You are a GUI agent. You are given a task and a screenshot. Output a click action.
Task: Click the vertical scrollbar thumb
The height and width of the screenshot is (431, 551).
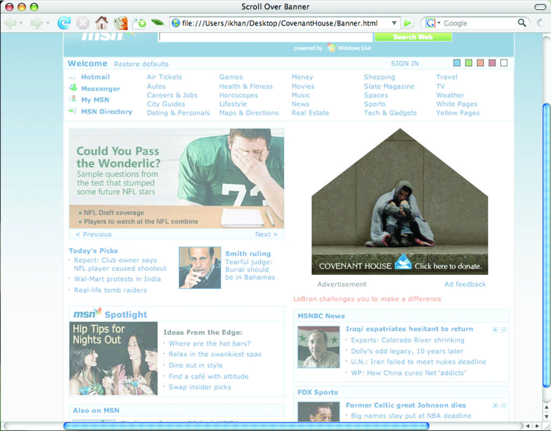tap(547, 245)
